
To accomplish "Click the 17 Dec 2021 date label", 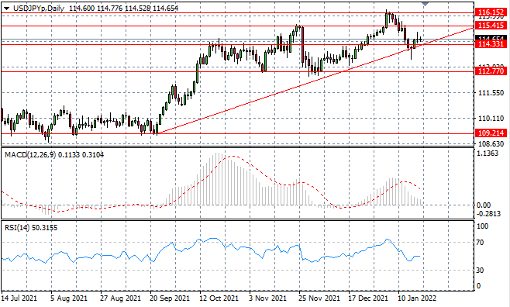I will pos(369,298).
